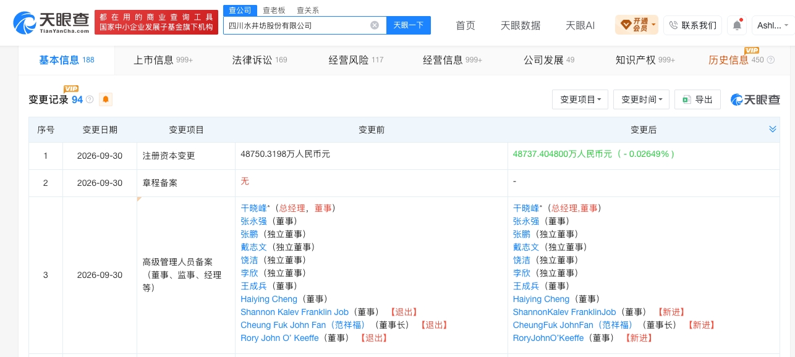Image resolution: width=795 pixels, height=357 pixels.
Task: Open Rory John O' Keeffe link in 变更前
Action: tap(279, 338)
